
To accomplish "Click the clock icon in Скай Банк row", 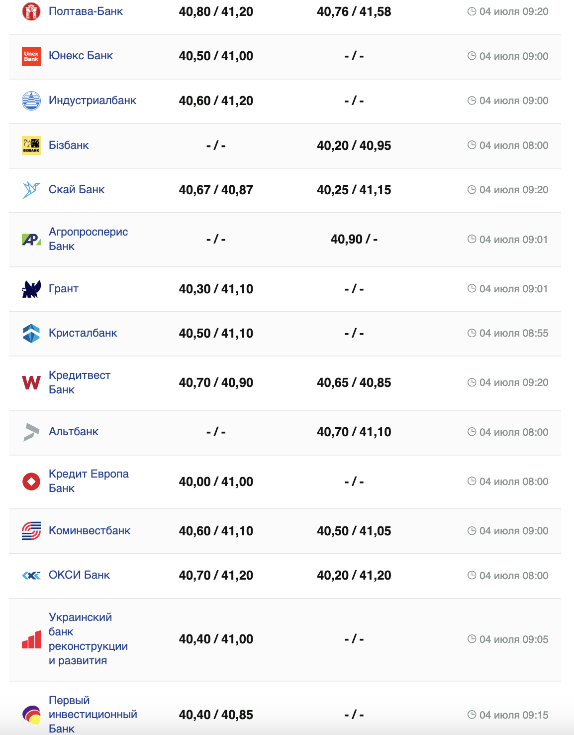I will [x=472, y=190].
